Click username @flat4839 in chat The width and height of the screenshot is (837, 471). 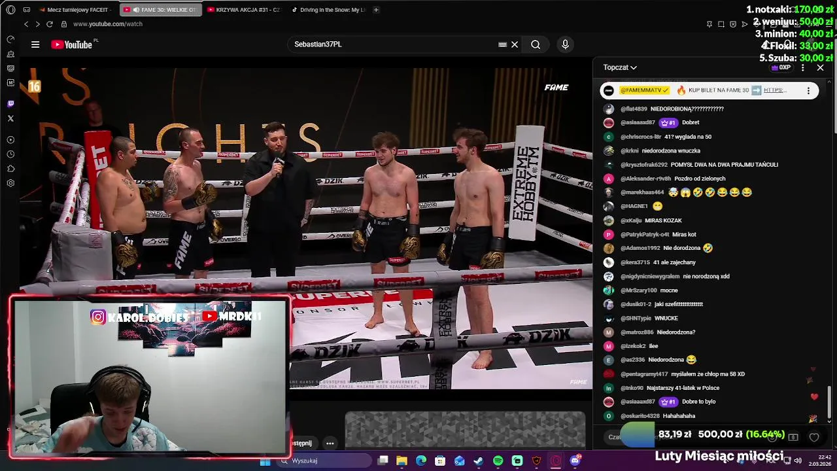pyautogui.click(x=634, y=109)
